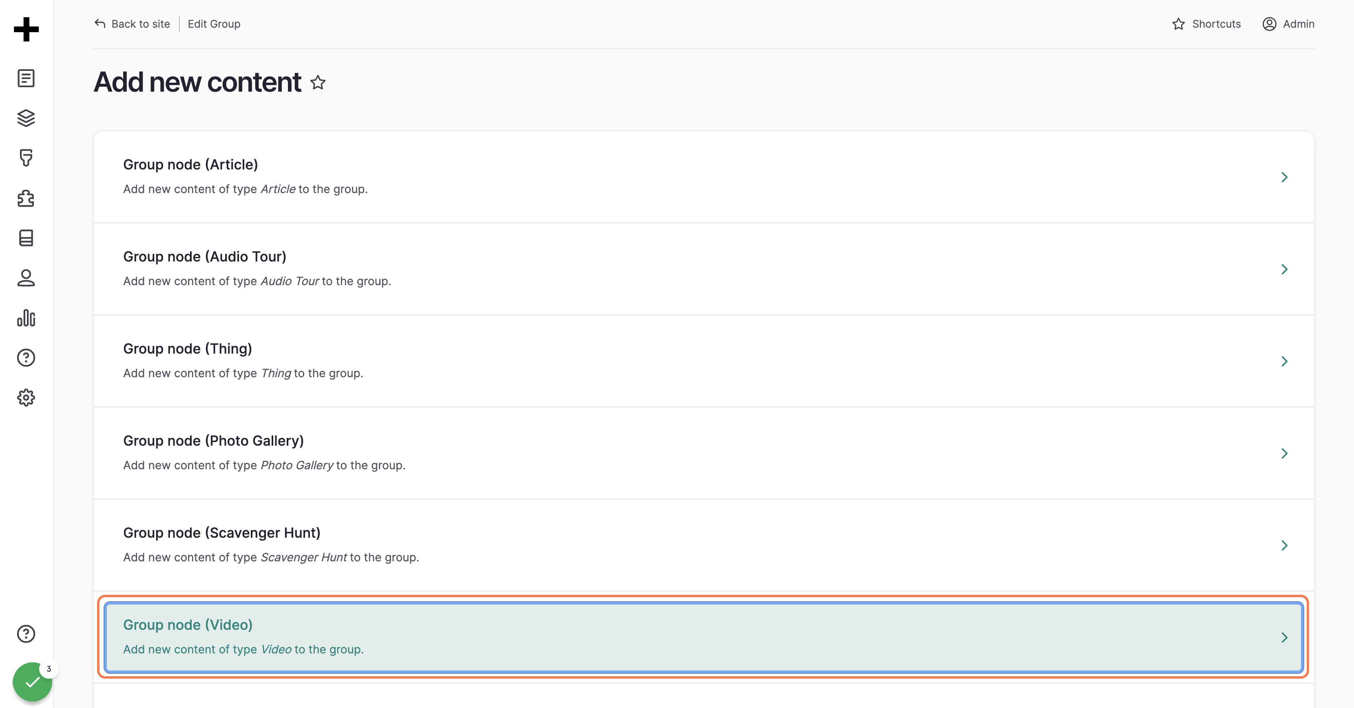Select Group node (Photo Gallery) title
This screenshot has height=708, width=1354.
(x=213, y=441)
